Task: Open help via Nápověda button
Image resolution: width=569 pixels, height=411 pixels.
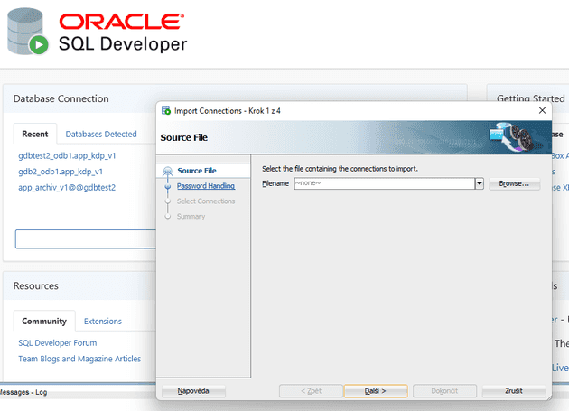Action: pyautogui.click(x=193, y=391)
